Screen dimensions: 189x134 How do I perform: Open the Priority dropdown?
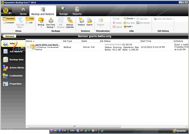click(129, 18)
